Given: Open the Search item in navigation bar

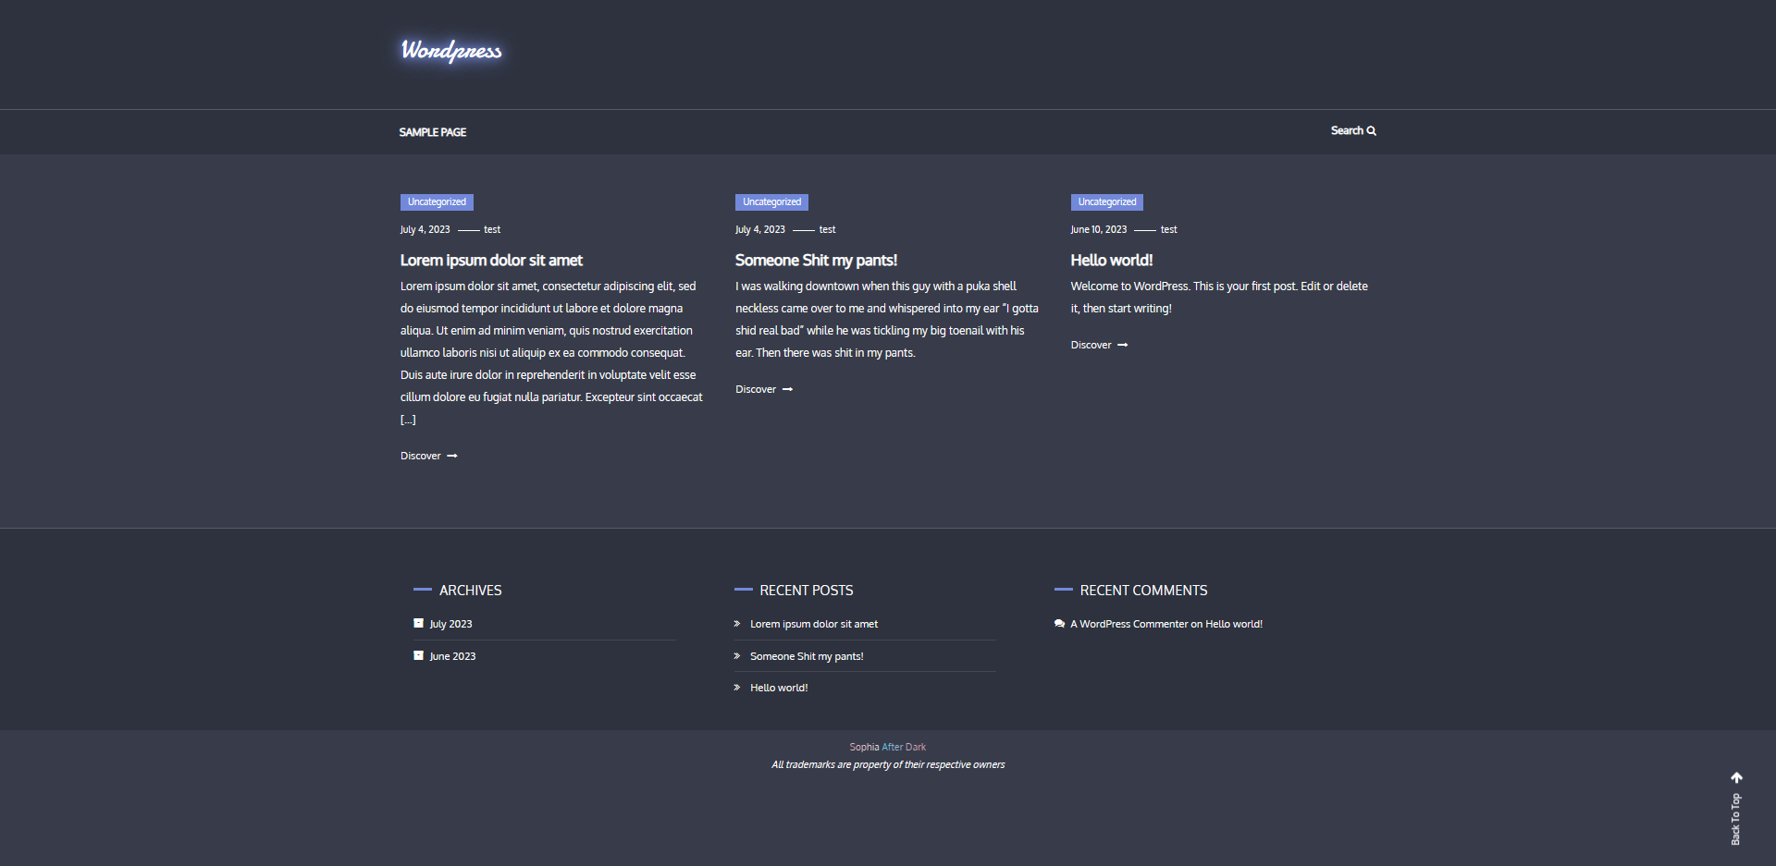Looking at the screenshot, I should [x=1347, y=131].
